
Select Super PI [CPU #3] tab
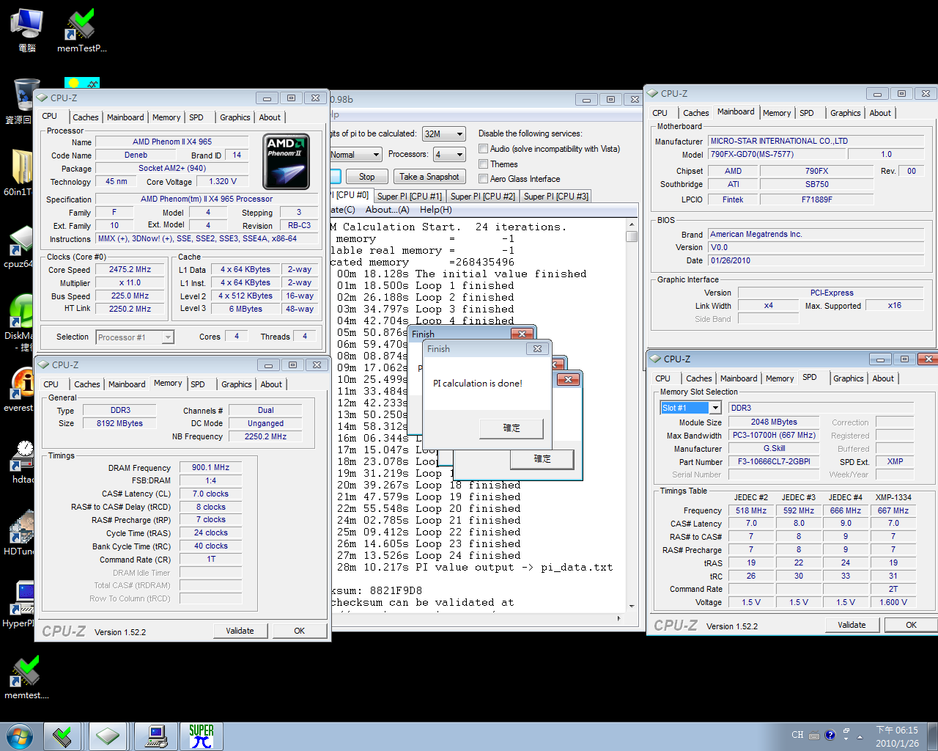[x=556, y=197]
